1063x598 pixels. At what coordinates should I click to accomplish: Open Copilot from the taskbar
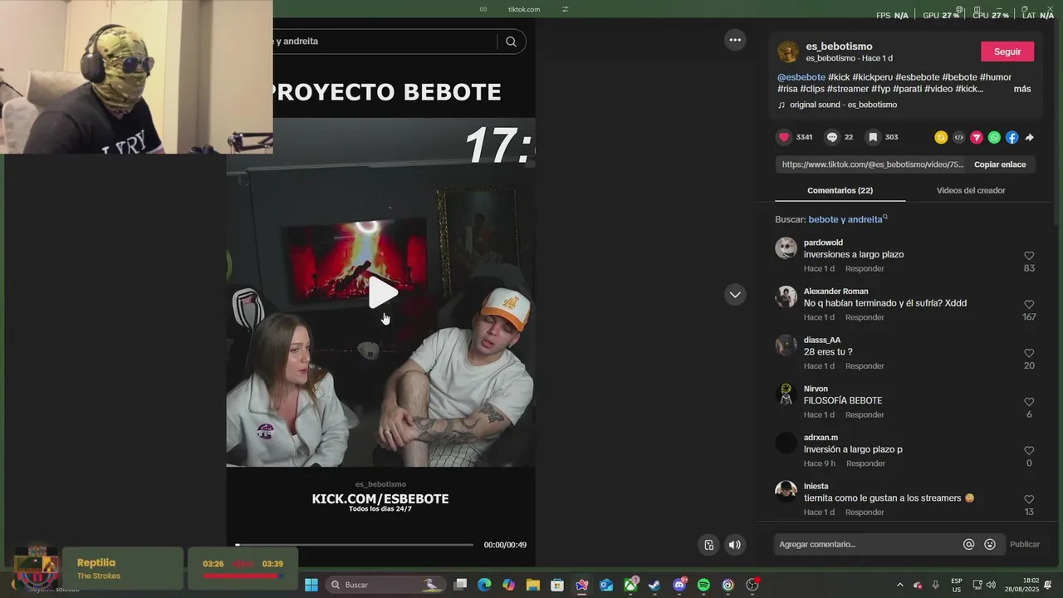[508, 585]
